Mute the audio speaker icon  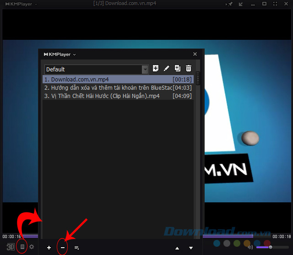coord(250,247)
